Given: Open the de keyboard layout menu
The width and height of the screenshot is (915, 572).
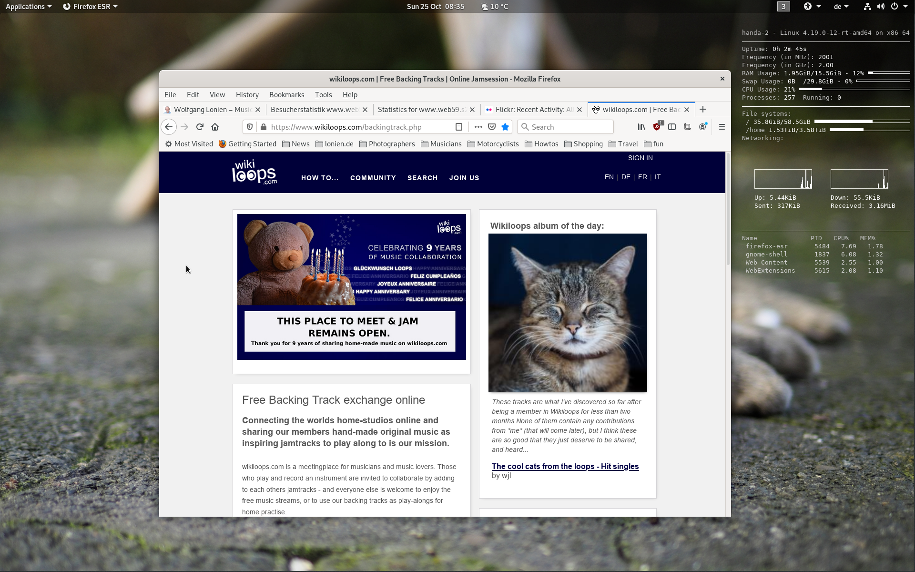Looking at the screenshot, I should [x=841, y=6].
